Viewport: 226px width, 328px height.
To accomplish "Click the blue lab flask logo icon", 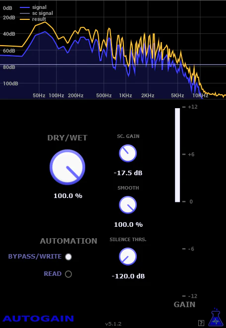I will click(216, 317).
